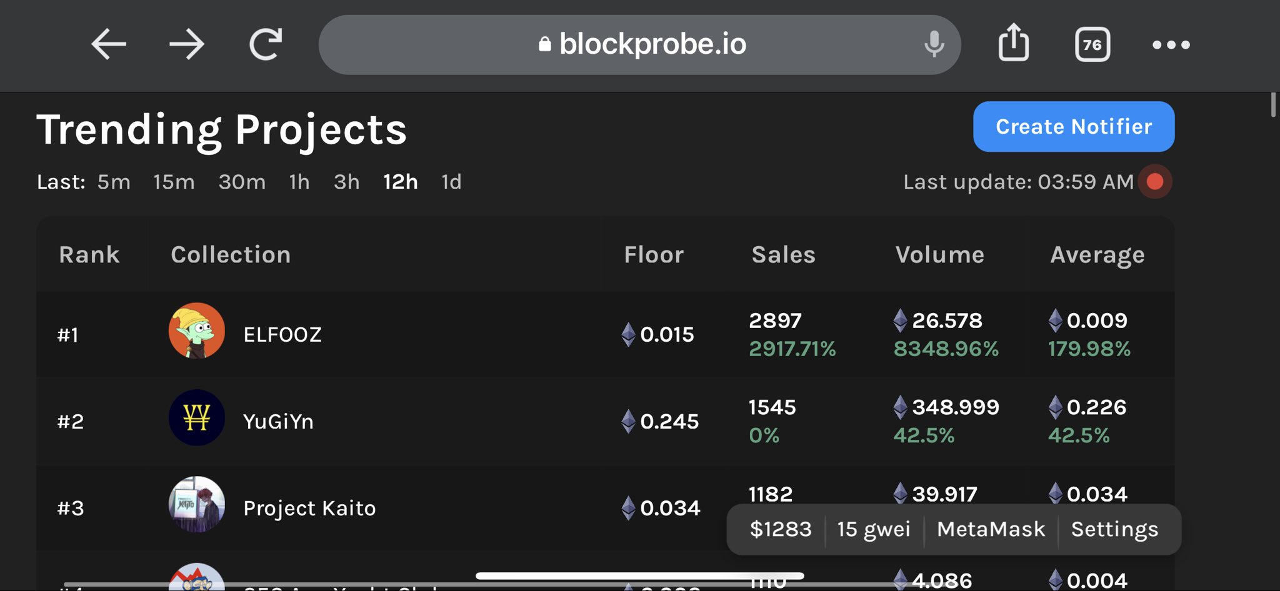Open the share sheet icon
This screenshot has width=1280, height=591.
(1013, 42)
